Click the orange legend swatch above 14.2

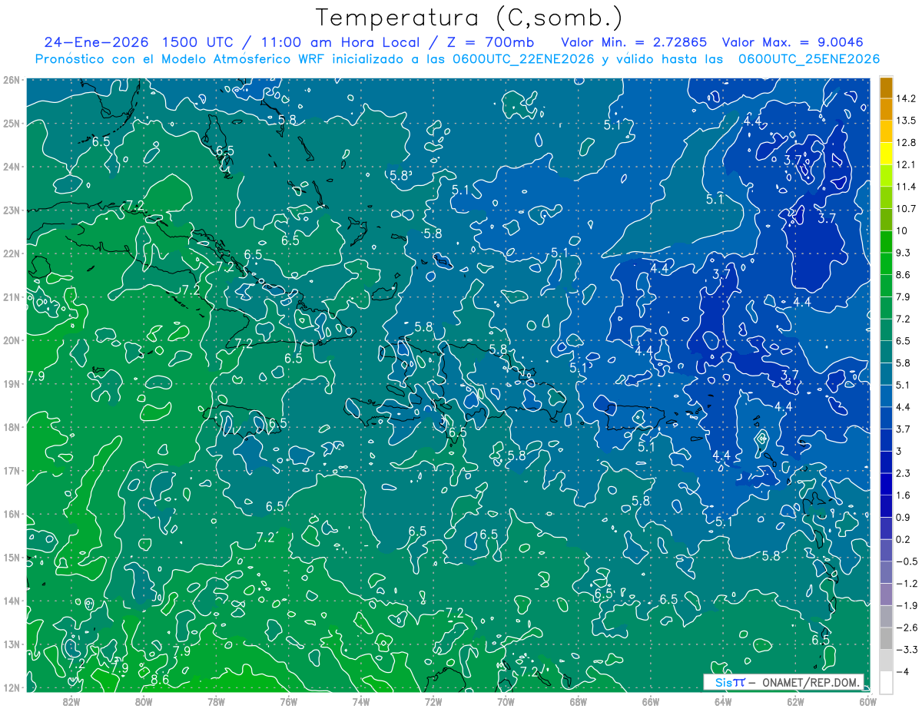tap(886, 88)
